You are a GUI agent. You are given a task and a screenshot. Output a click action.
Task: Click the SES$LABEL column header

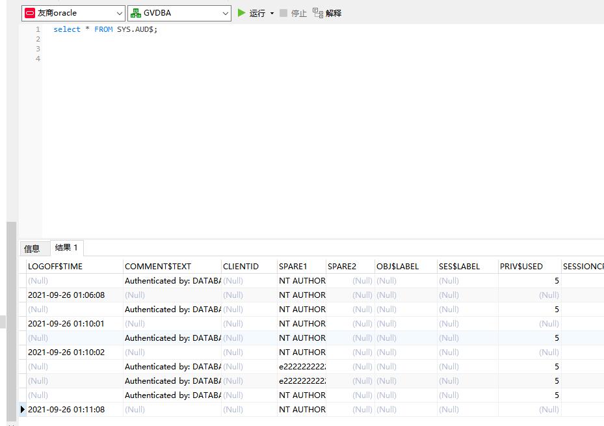(x=467, y=266)
